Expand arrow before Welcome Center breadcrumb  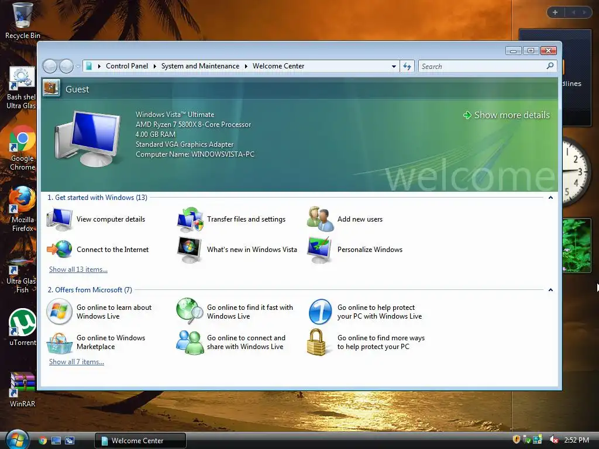click(246, 66)
